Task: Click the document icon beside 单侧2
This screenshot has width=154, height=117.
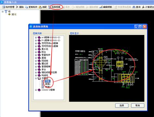Action: click(43, 87)
